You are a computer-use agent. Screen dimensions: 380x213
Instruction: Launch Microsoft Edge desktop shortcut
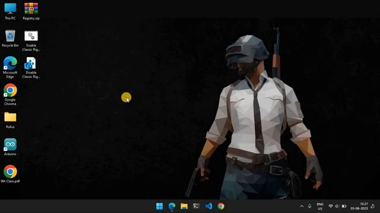[x=10, y=67]
